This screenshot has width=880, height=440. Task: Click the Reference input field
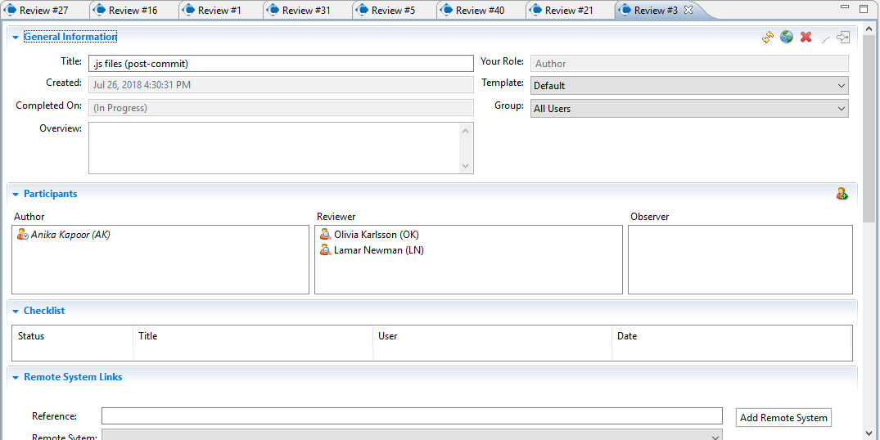click(x=412, y=416)
